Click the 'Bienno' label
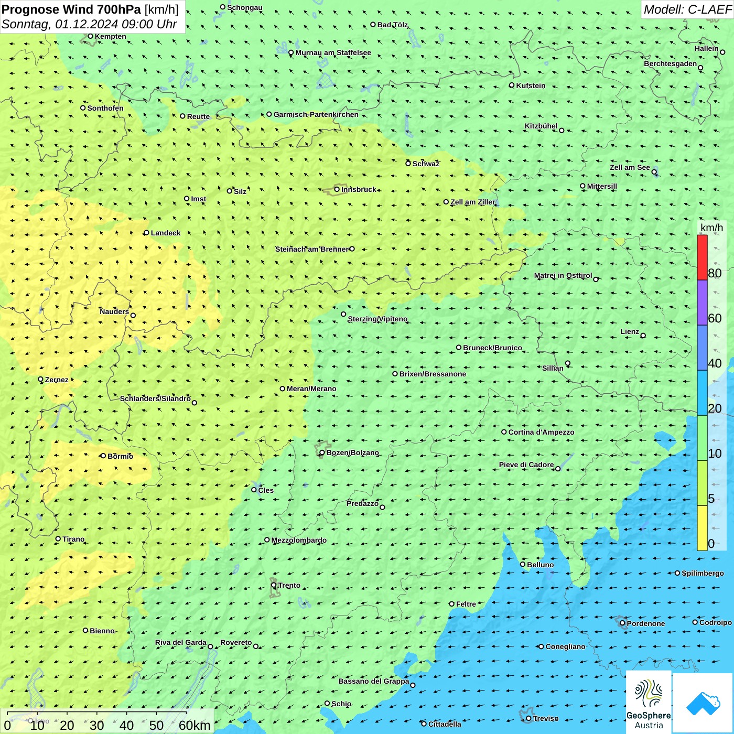 (102, 631)
